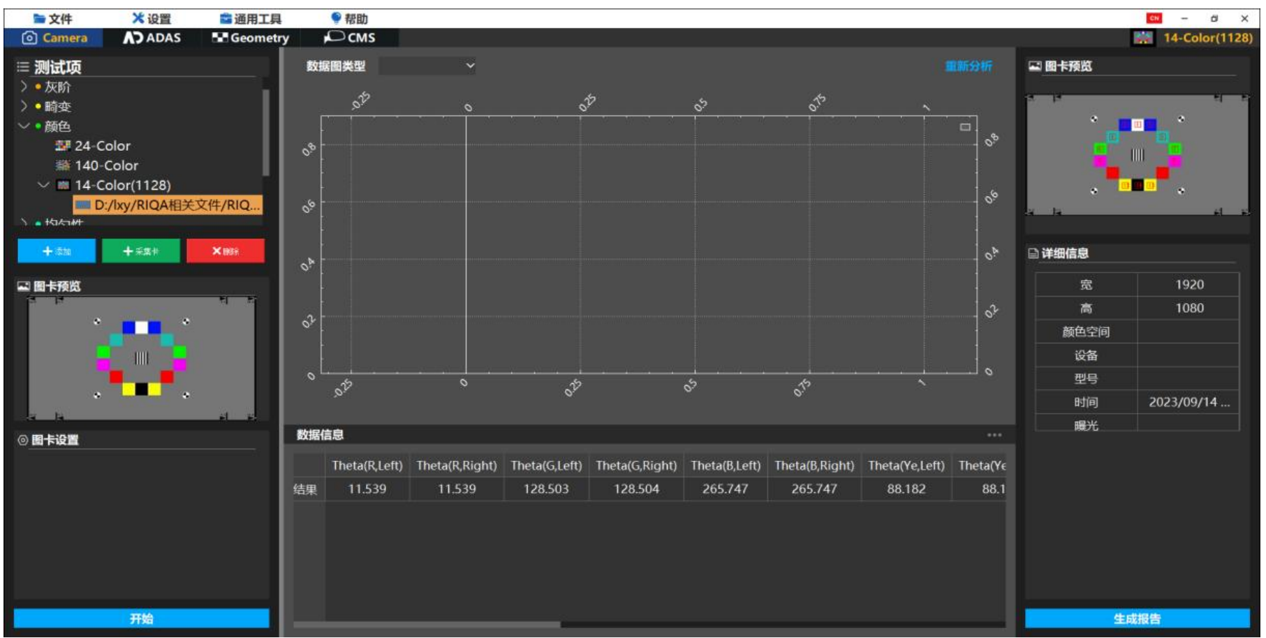Click the 14-Color(1128) chart icon at top right

(x=1142, y=38)
